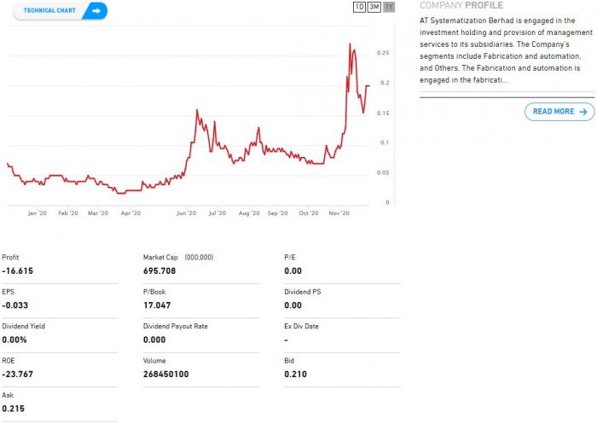Click the Ask price 0.215

pyautogui.click(x=13, y=409)
